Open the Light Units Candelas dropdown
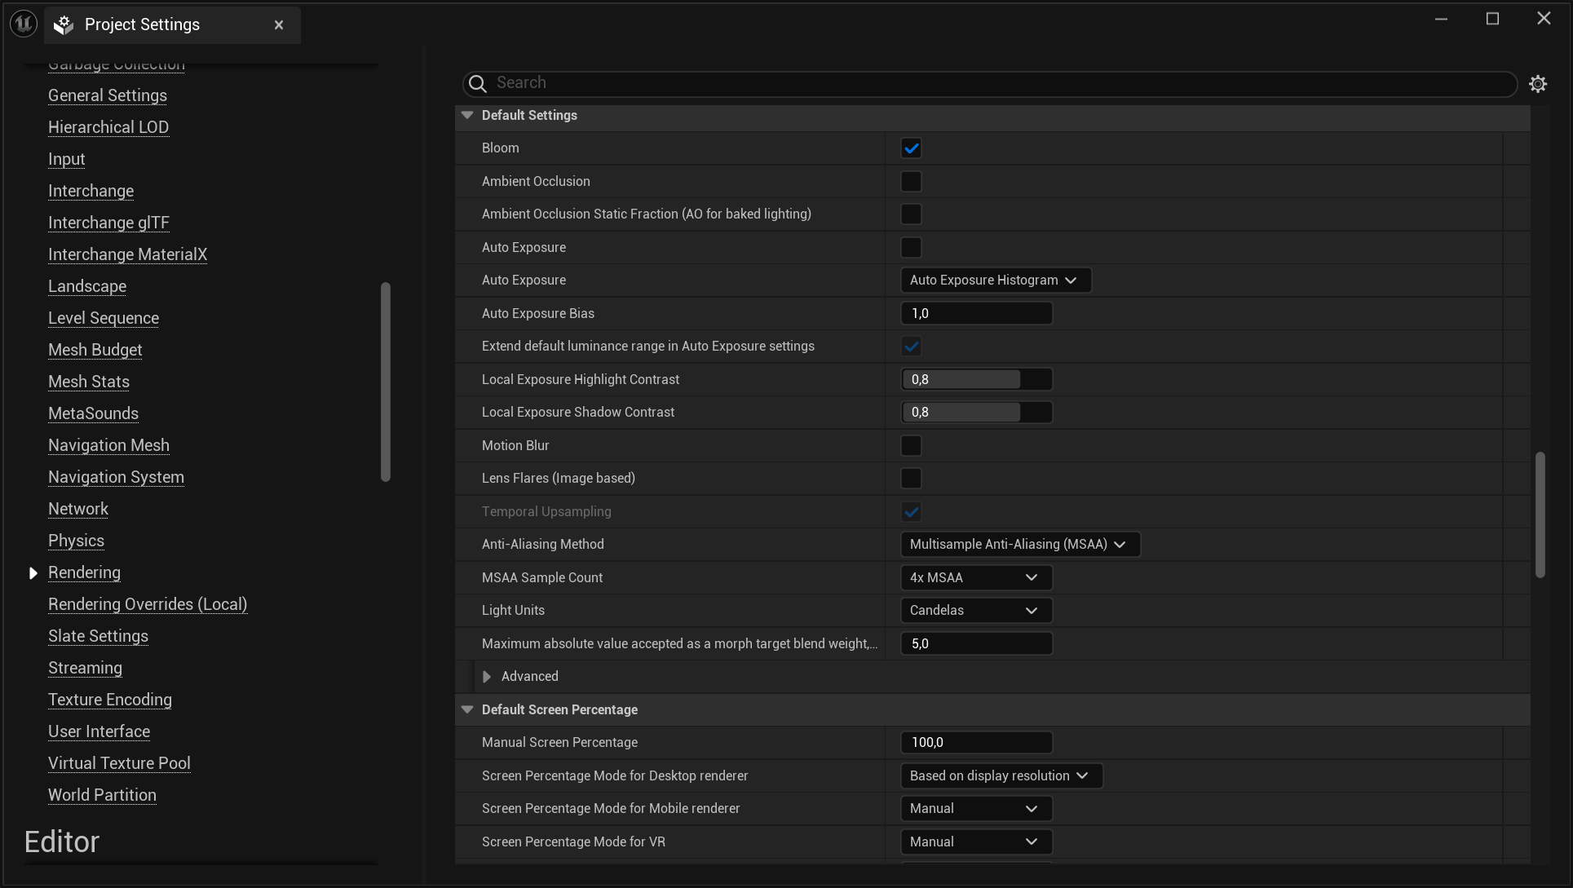This screenshot has width=1573, height=888. coord(974,610)
